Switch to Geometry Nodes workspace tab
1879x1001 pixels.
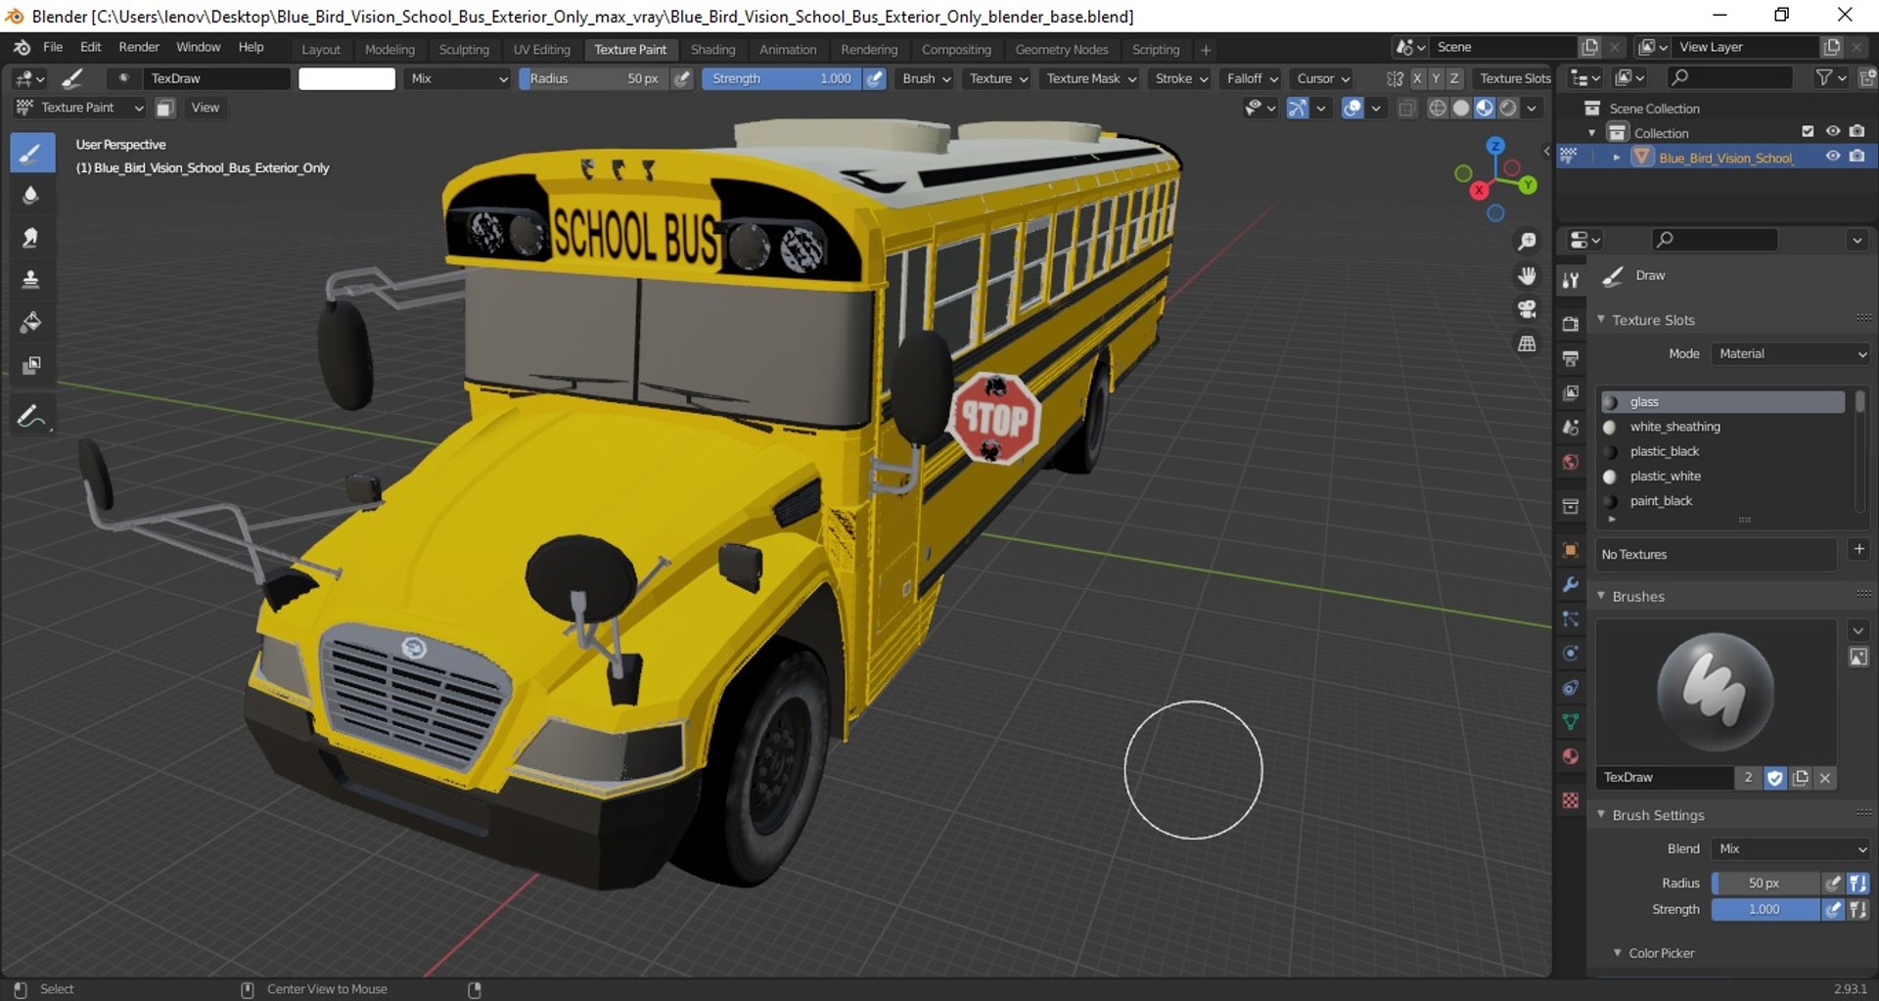(1062, 49)
